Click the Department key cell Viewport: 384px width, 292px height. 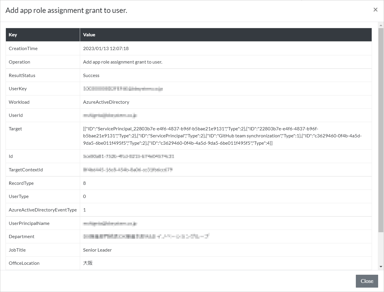tap(22, 237)
